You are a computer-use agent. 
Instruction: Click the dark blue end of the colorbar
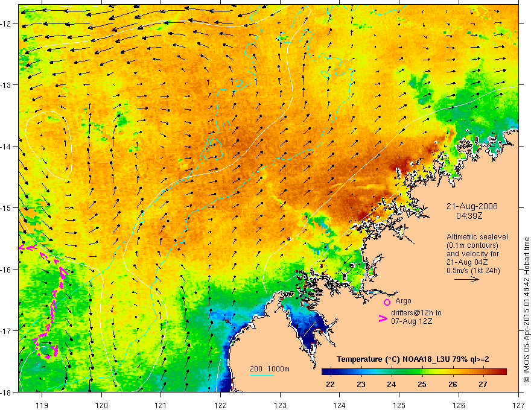click(327, 371)
